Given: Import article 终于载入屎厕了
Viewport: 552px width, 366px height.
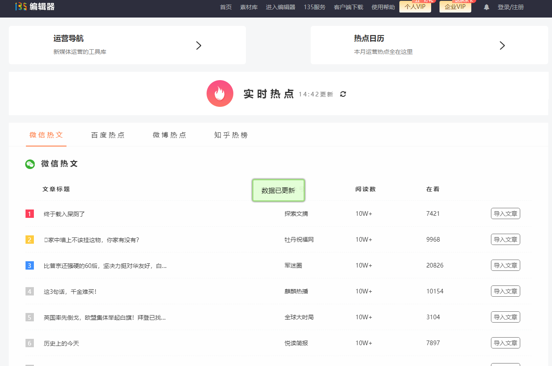Looking at the screenshot, I should coord(506,214).
